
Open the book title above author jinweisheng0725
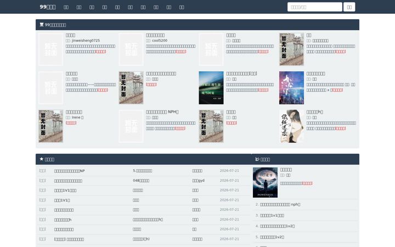point(71,35)
